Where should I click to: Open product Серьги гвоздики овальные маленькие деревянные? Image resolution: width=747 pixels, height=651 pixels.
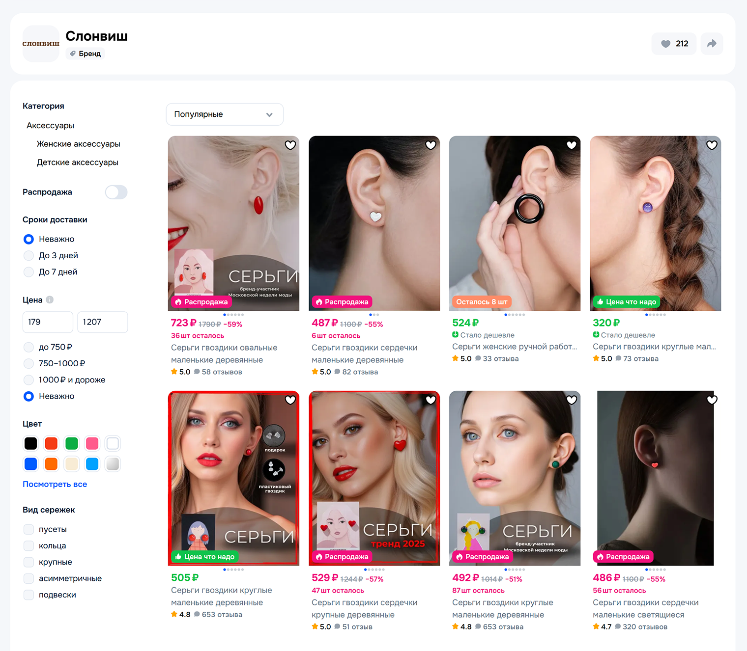(224, 353)
